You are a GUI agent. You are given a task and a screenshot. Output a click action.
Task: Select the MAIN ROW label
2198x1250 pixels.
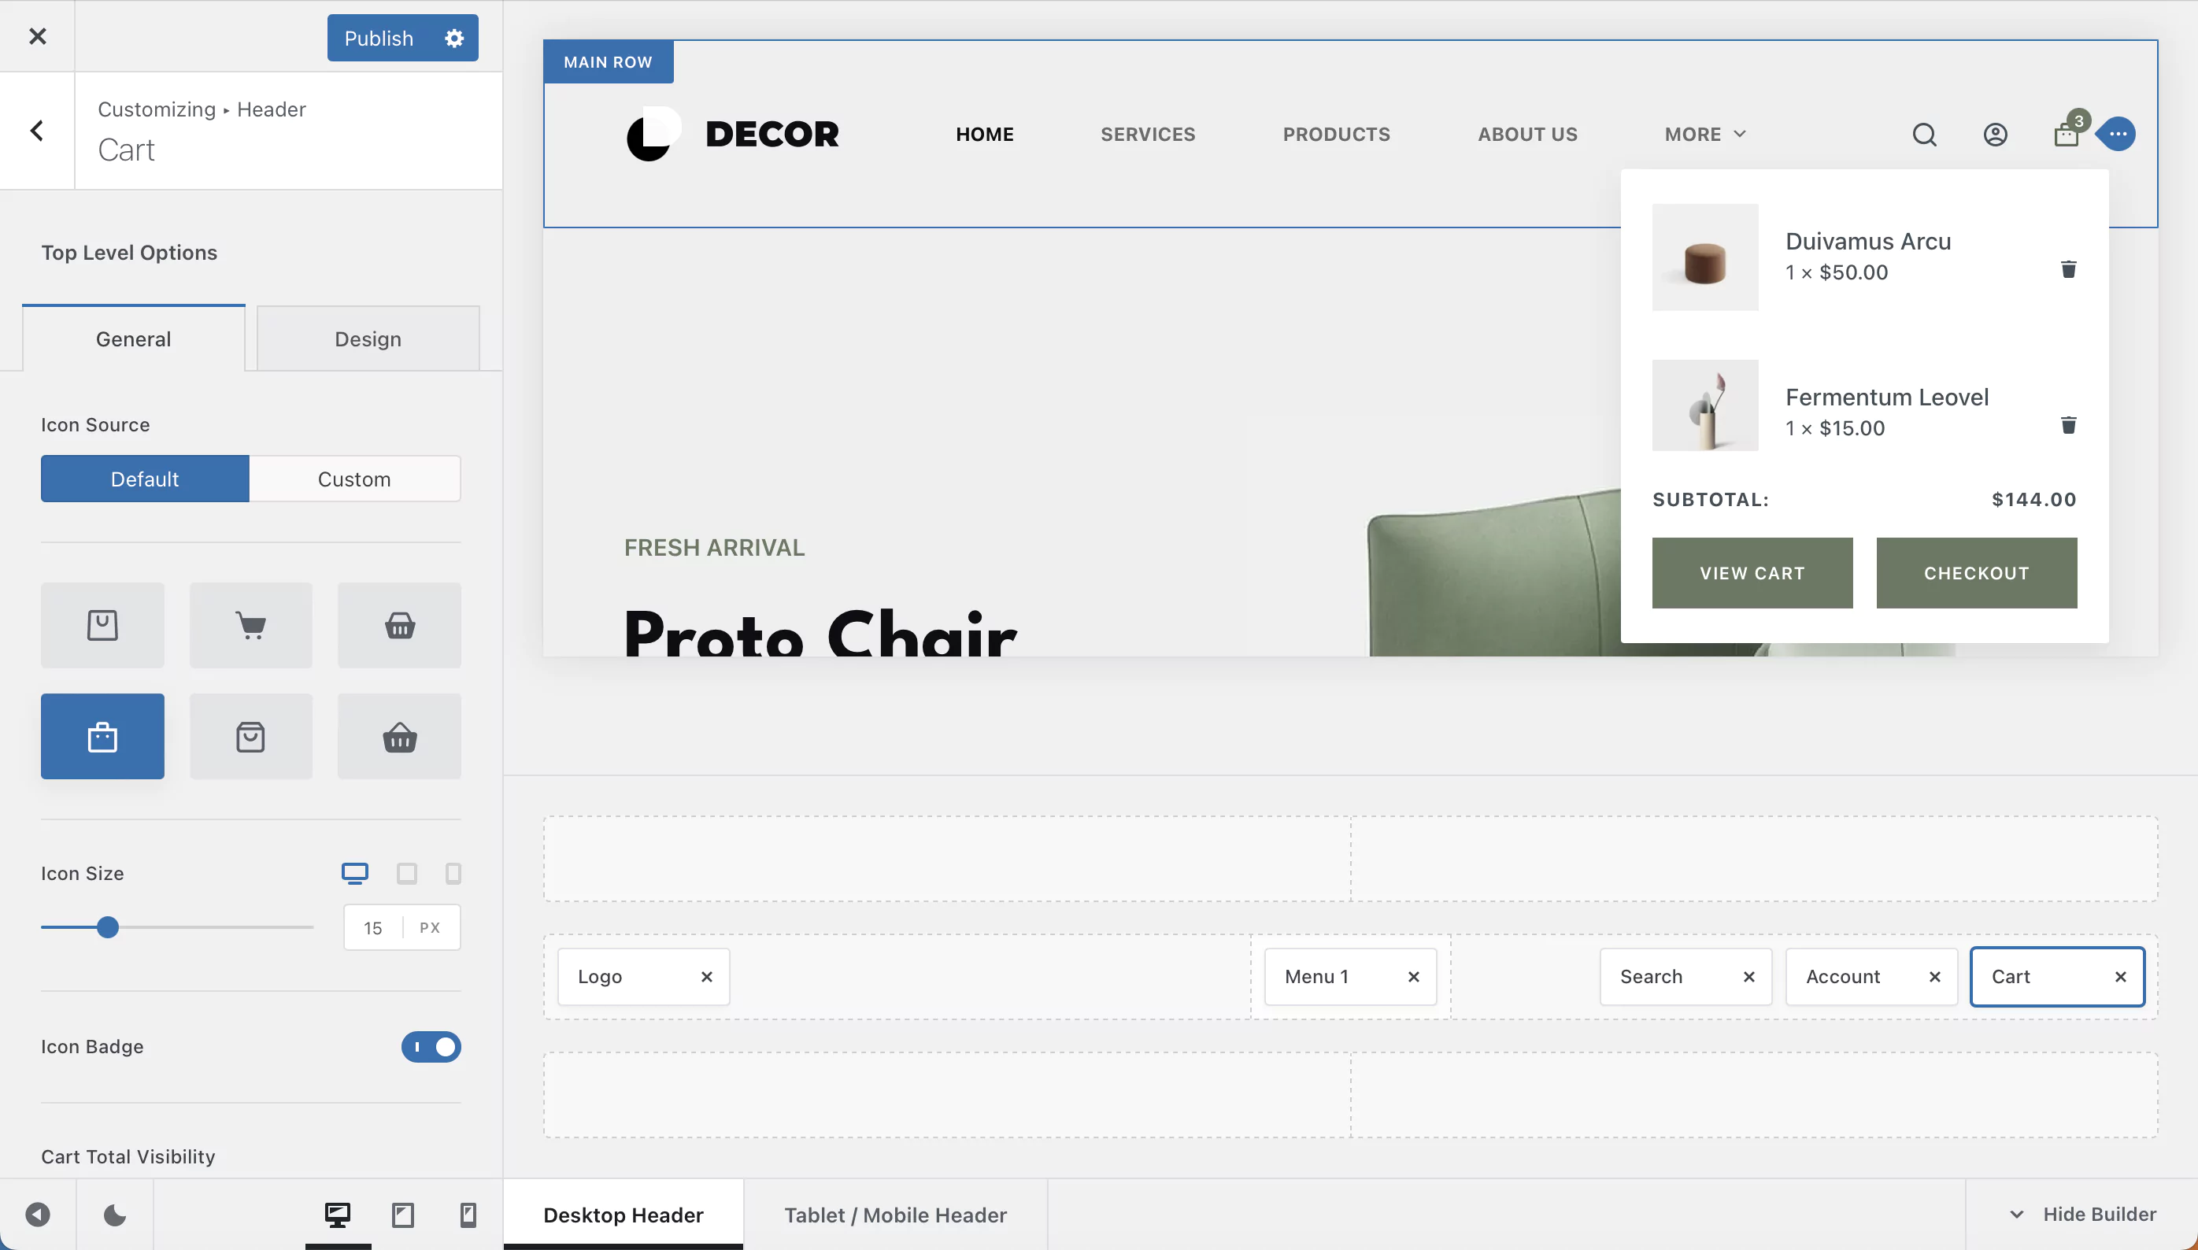tap(608, 62)
